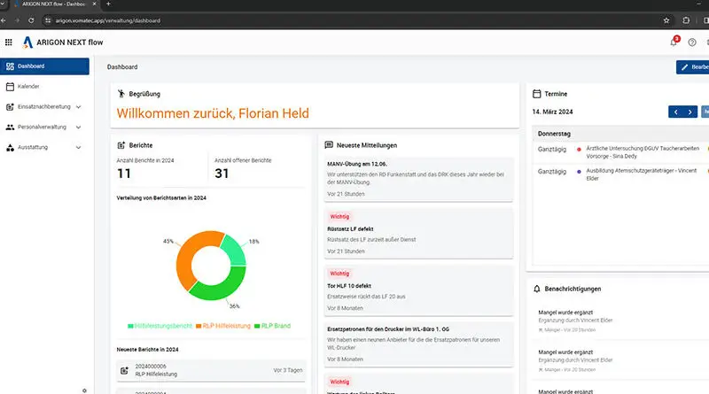Click the Benachrichtigungen bell icon
Image resolution: width=709 pixels, height=394 pixels.
coord(537,289)
